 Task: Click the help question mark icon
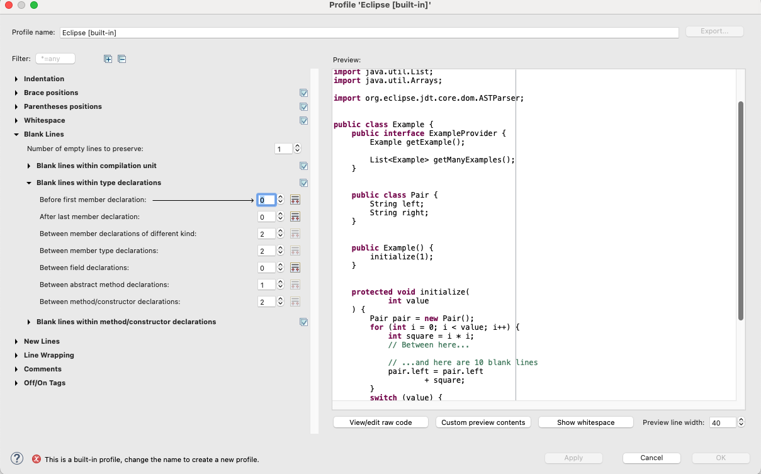[x=17, y=458]
